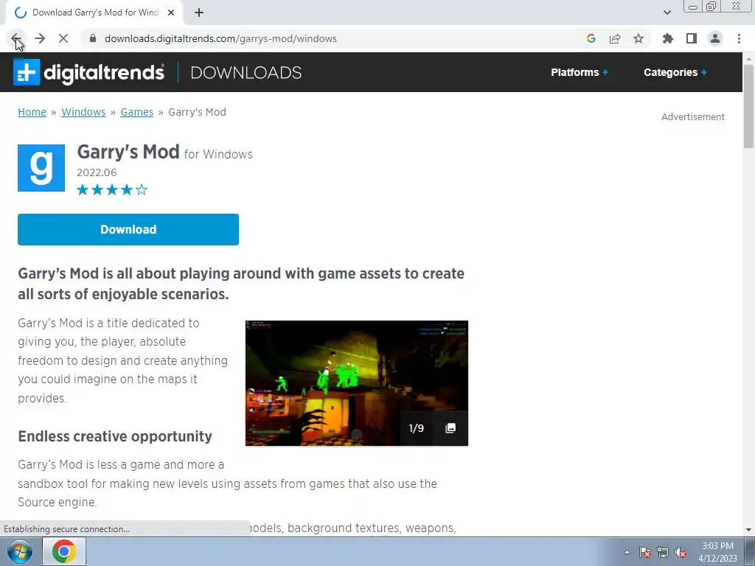755x566 pixels.
Task: Open the Action Center flag icon
Action: click(645, 552)
